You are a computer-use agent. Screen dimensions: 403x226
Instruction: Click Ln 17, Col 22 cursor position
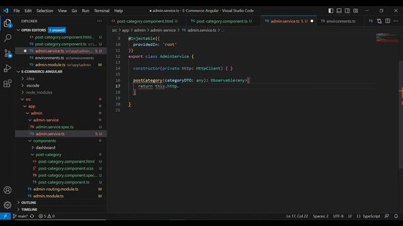point(297,216)
